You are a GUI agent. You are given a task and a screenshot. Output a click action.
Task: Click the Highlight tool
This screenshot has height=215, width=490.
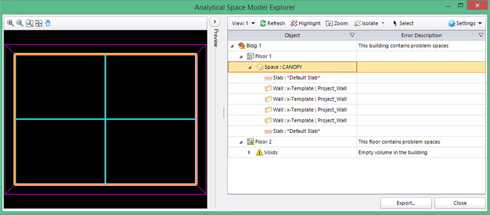(x=305, y=23)
